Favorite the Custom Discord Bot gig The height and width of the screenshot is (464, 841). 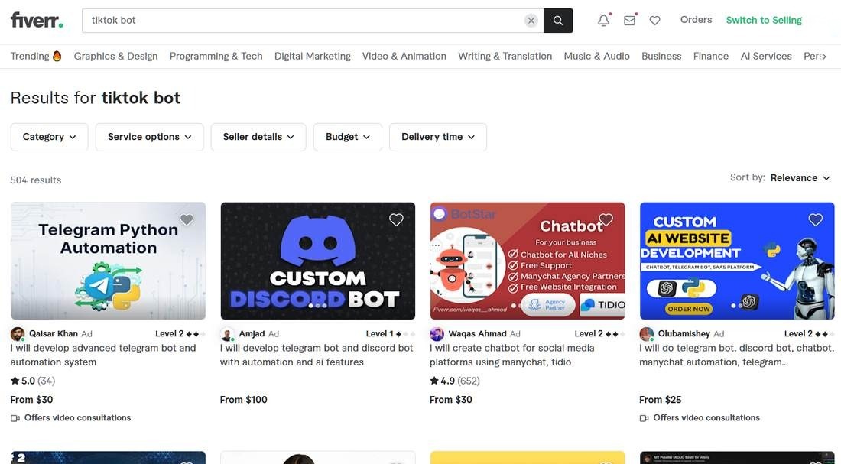pyautogui.click(x=396, y=219)
